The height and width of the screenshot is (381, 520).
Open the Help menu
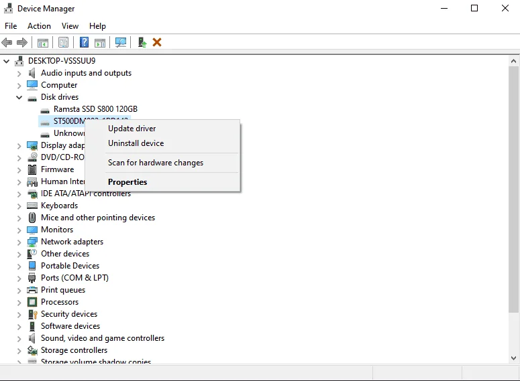pyautogui.click(x=97, y=26)
